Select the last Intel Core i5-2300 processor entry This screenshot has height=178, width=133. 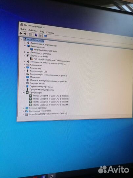coord(51,104)
